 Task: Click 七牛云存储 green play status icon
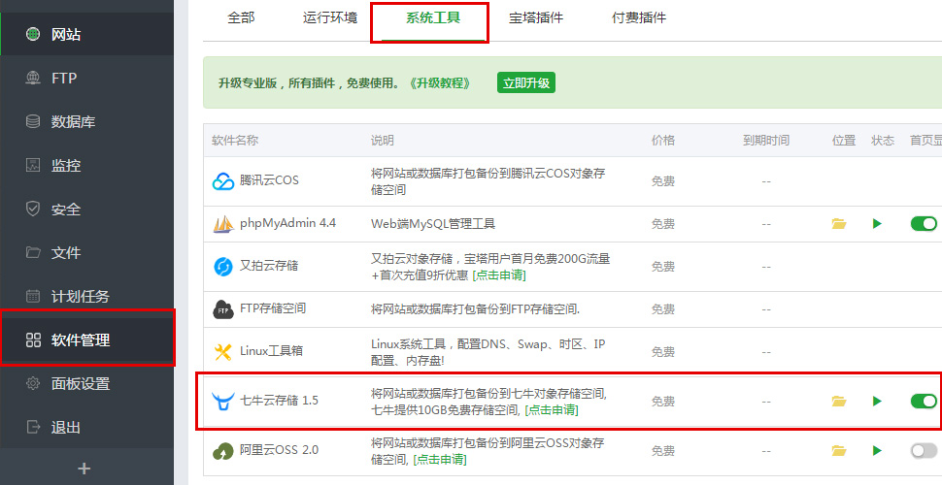click(877, 401)
